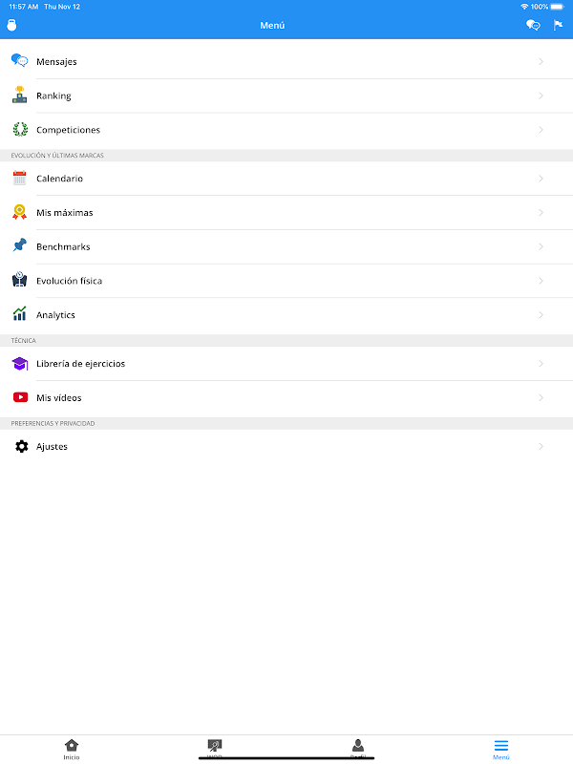Open the Calendario calendar icon

[20, 179]
